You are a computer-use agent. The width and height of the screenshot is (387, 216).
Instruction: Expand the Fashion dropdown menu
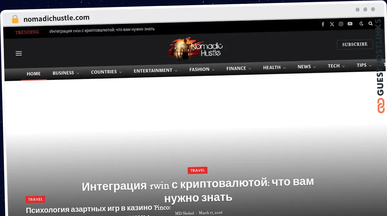point(202,69)
